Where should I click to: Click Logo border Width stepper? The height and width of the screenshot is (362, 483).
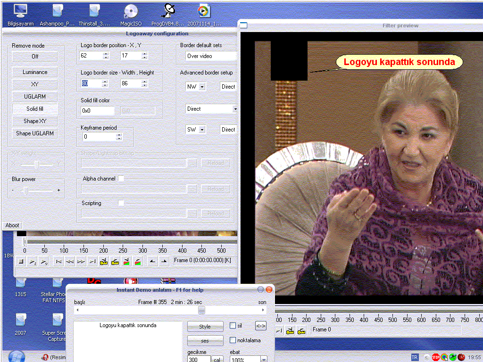coord(105,83)
